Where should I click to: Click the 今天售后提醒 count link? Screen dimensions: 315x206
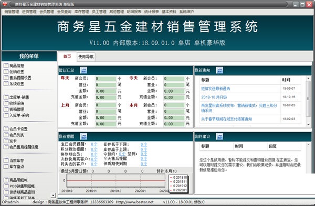pyautogui.click(x=144, y=159)
